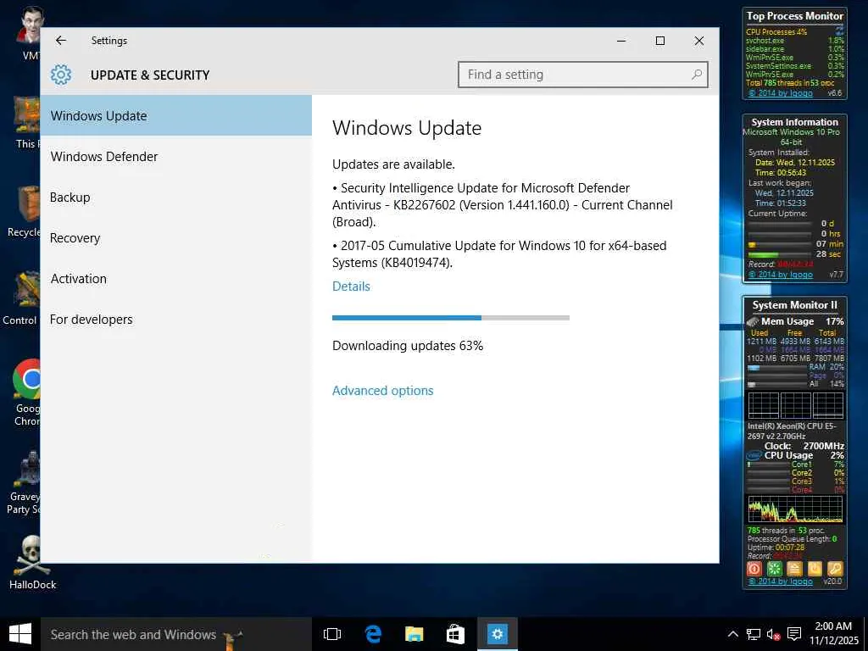
Task: Click sidebar.exe in Top Process Monitor
Action: (x=765, y=48)
